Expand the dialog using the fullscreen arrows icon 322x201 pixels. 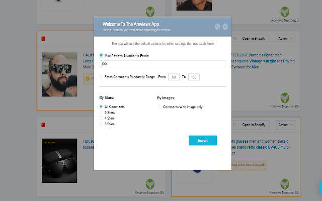(217, 27)
